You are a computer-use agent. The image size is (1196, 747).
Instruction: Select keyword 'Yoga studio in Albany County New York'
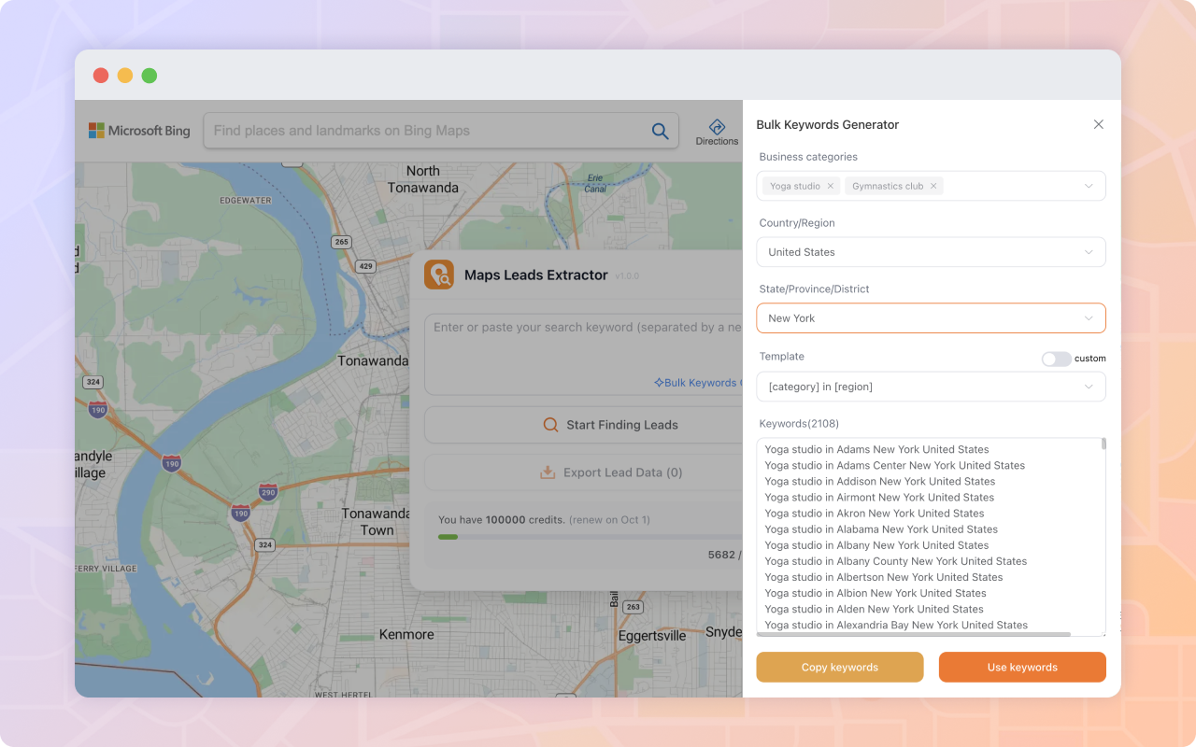coord(895,561)
